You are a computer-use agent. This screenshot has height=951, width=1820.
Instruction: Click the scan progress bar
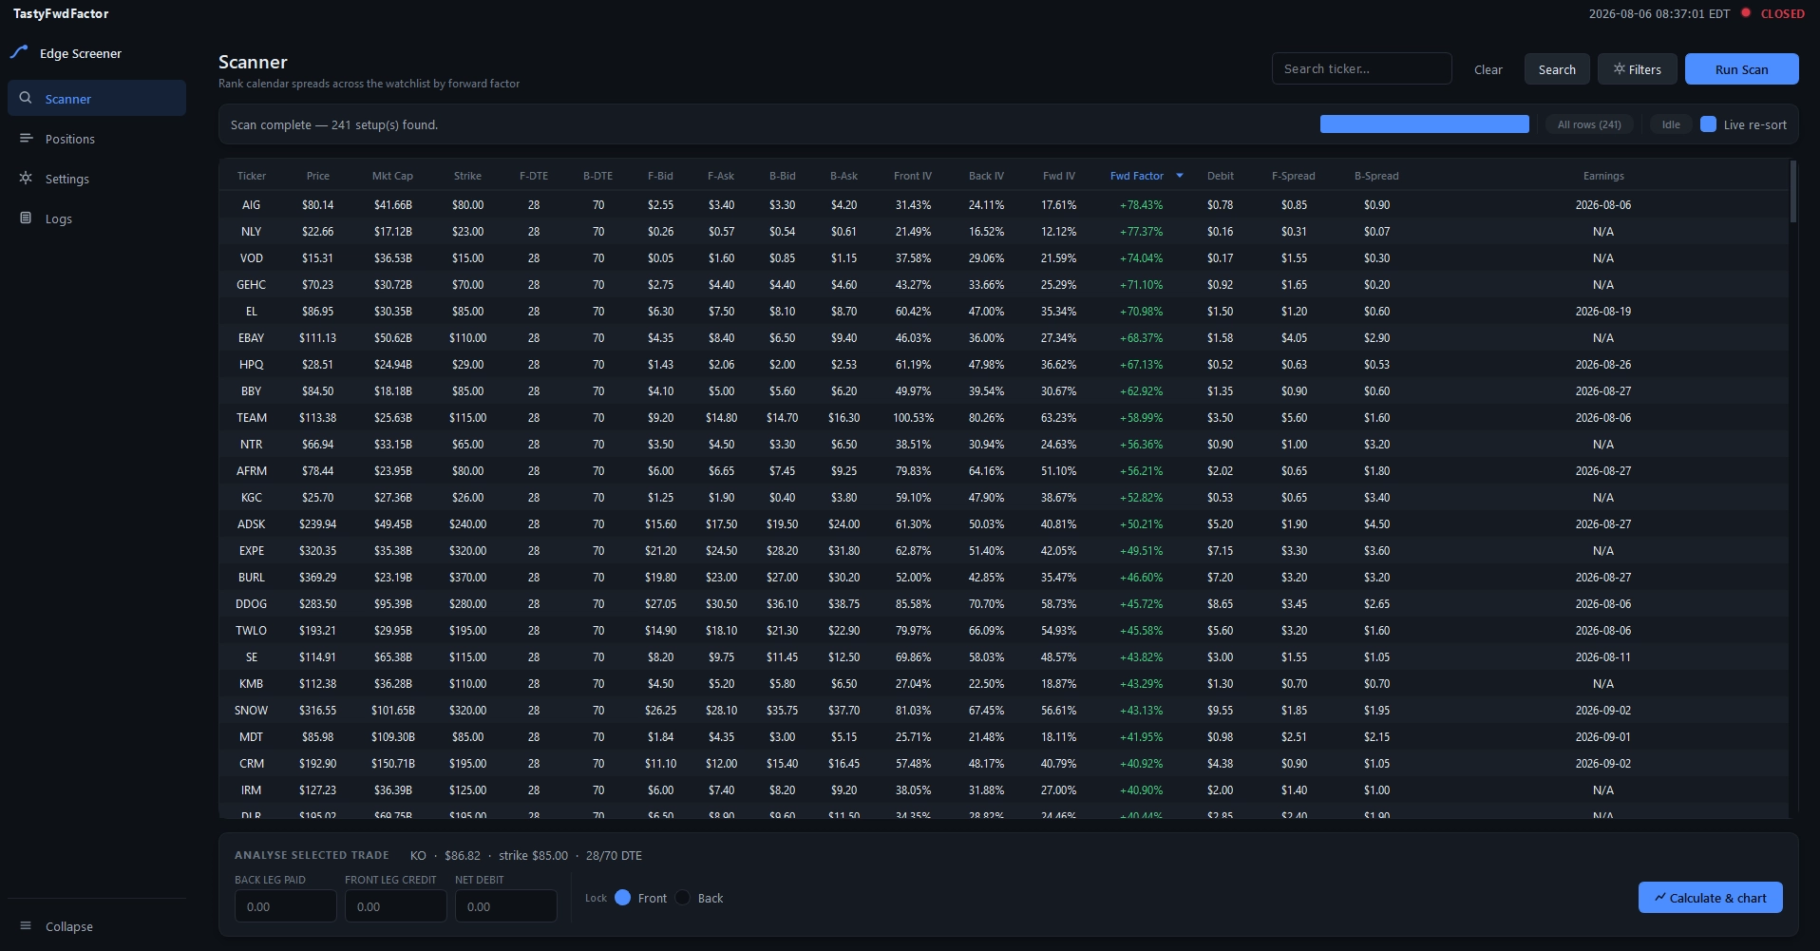point(1424,124)
